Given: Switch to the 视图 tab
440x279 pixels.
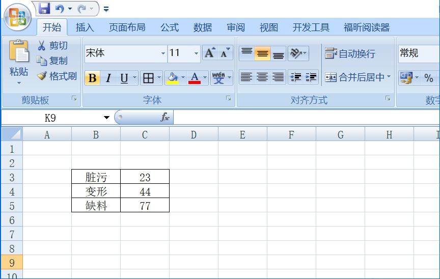Looking at the screenshot, I should pyautogui.click(x=269, y=27).
